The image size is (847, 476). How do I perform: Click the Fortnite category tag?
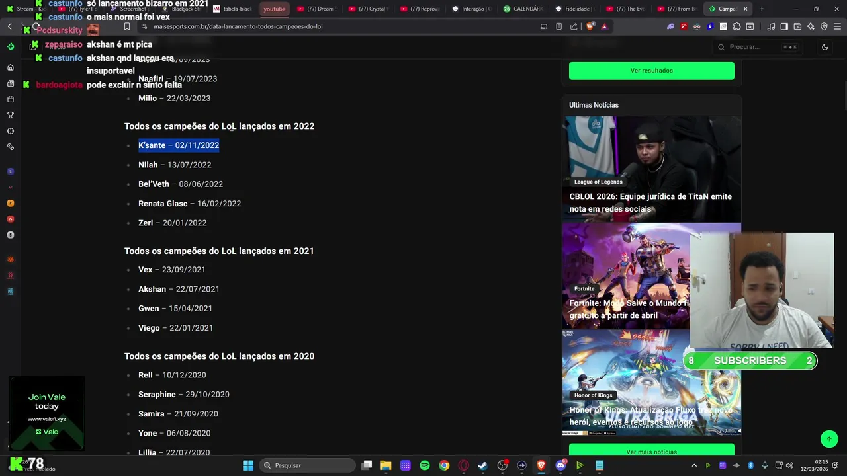(x=584, y=288)
